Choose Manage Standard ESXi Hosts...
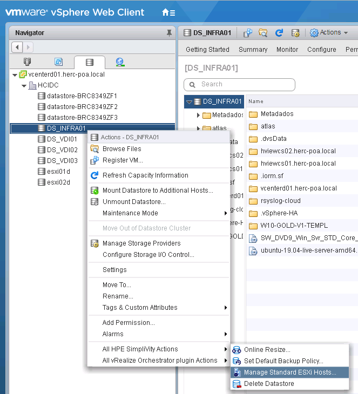 [289, 372]
